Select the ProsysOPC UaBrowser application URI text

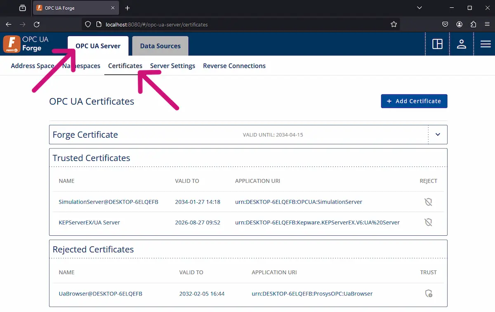312,294
